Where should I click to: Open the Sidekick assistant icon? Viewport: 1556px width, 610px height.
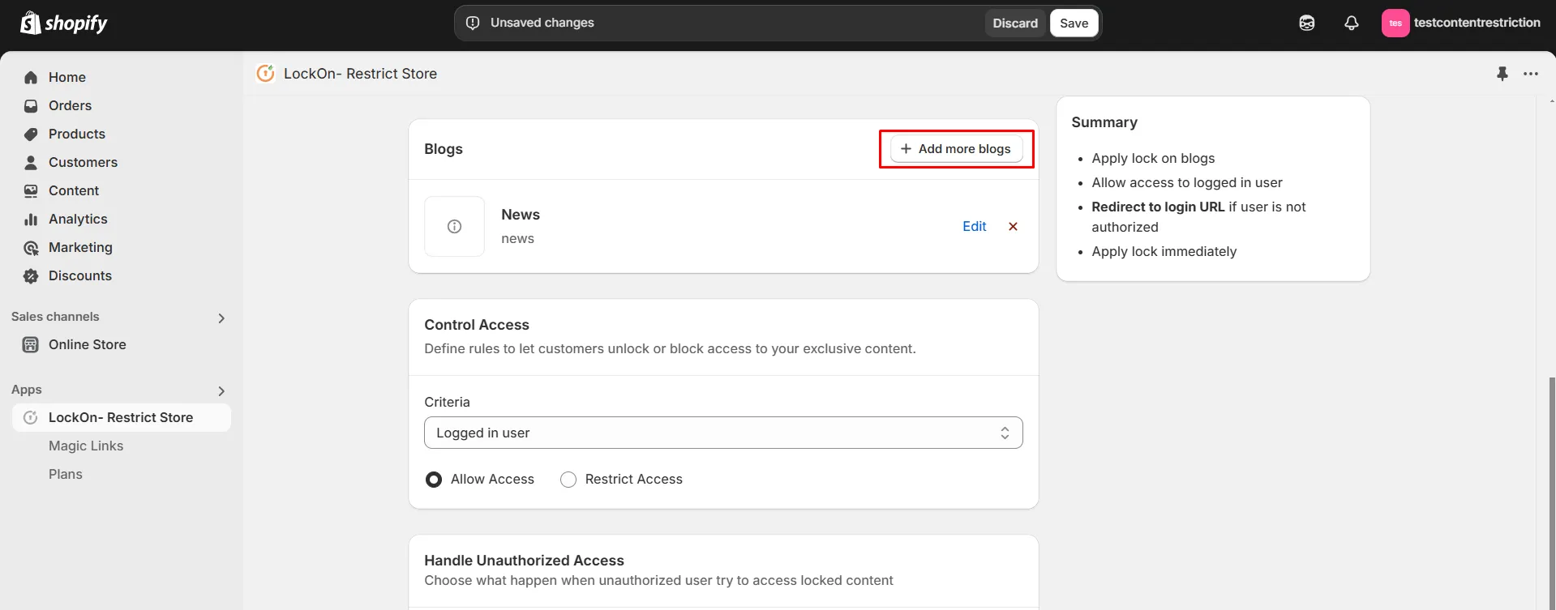1306,23
